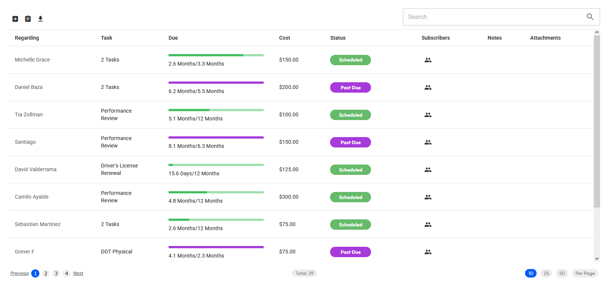Click Past Due badge for Grever F
Screen dimensions: 609x289
351,252
